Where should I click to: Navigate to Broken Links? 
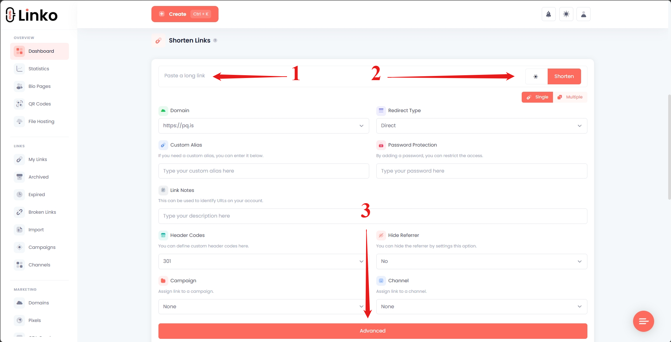click(x=42, y=212)
